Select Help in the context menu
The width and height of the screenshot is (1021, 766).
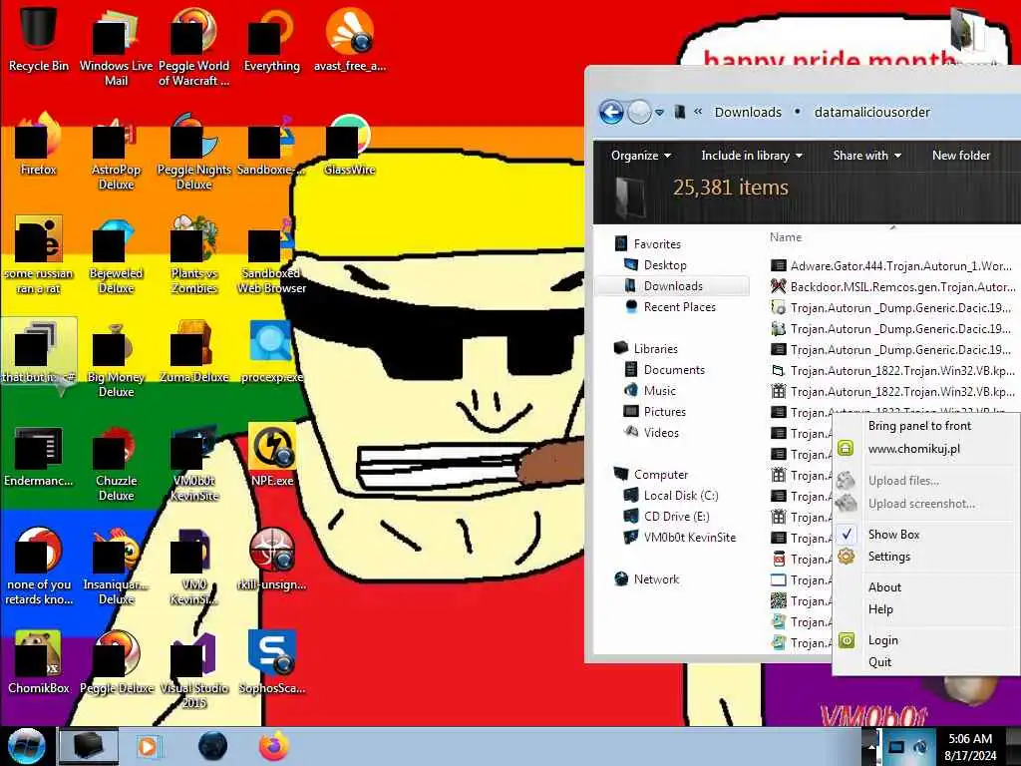coord(880,609)
